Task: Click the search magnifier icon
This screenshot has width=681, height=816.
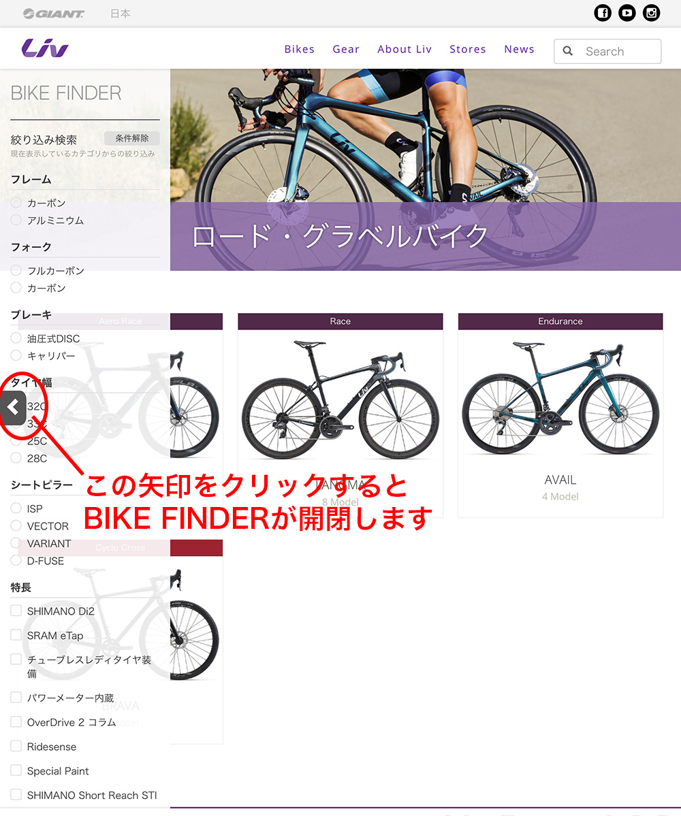Action: tap(568, 51)
